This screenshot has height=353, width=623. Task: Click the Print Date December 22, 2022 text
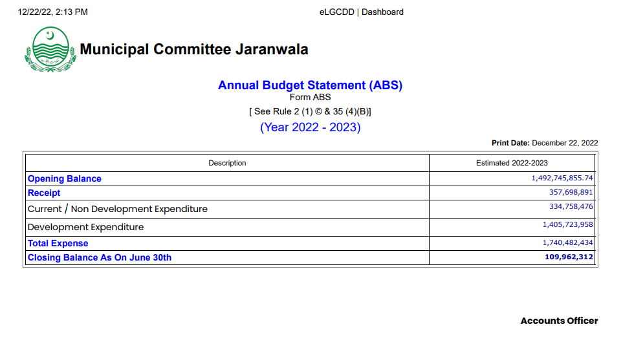pyautogui.click(x=545, y=143)
